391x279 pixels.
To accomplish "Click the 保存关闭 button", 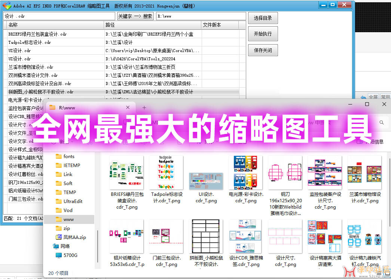I will [x=263, y=51].
